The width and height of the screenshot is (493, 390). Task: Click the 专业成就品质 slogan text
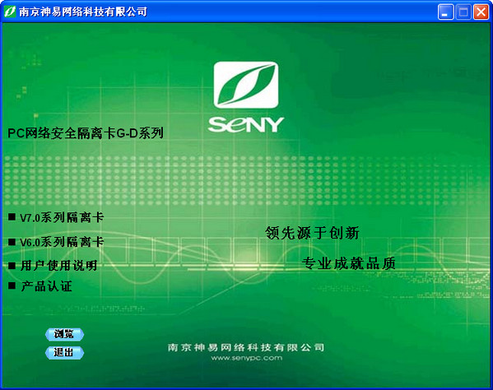pyautogui.click(x=348, y=263)
